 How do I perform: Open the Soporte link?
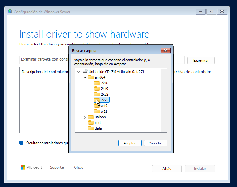57,167
